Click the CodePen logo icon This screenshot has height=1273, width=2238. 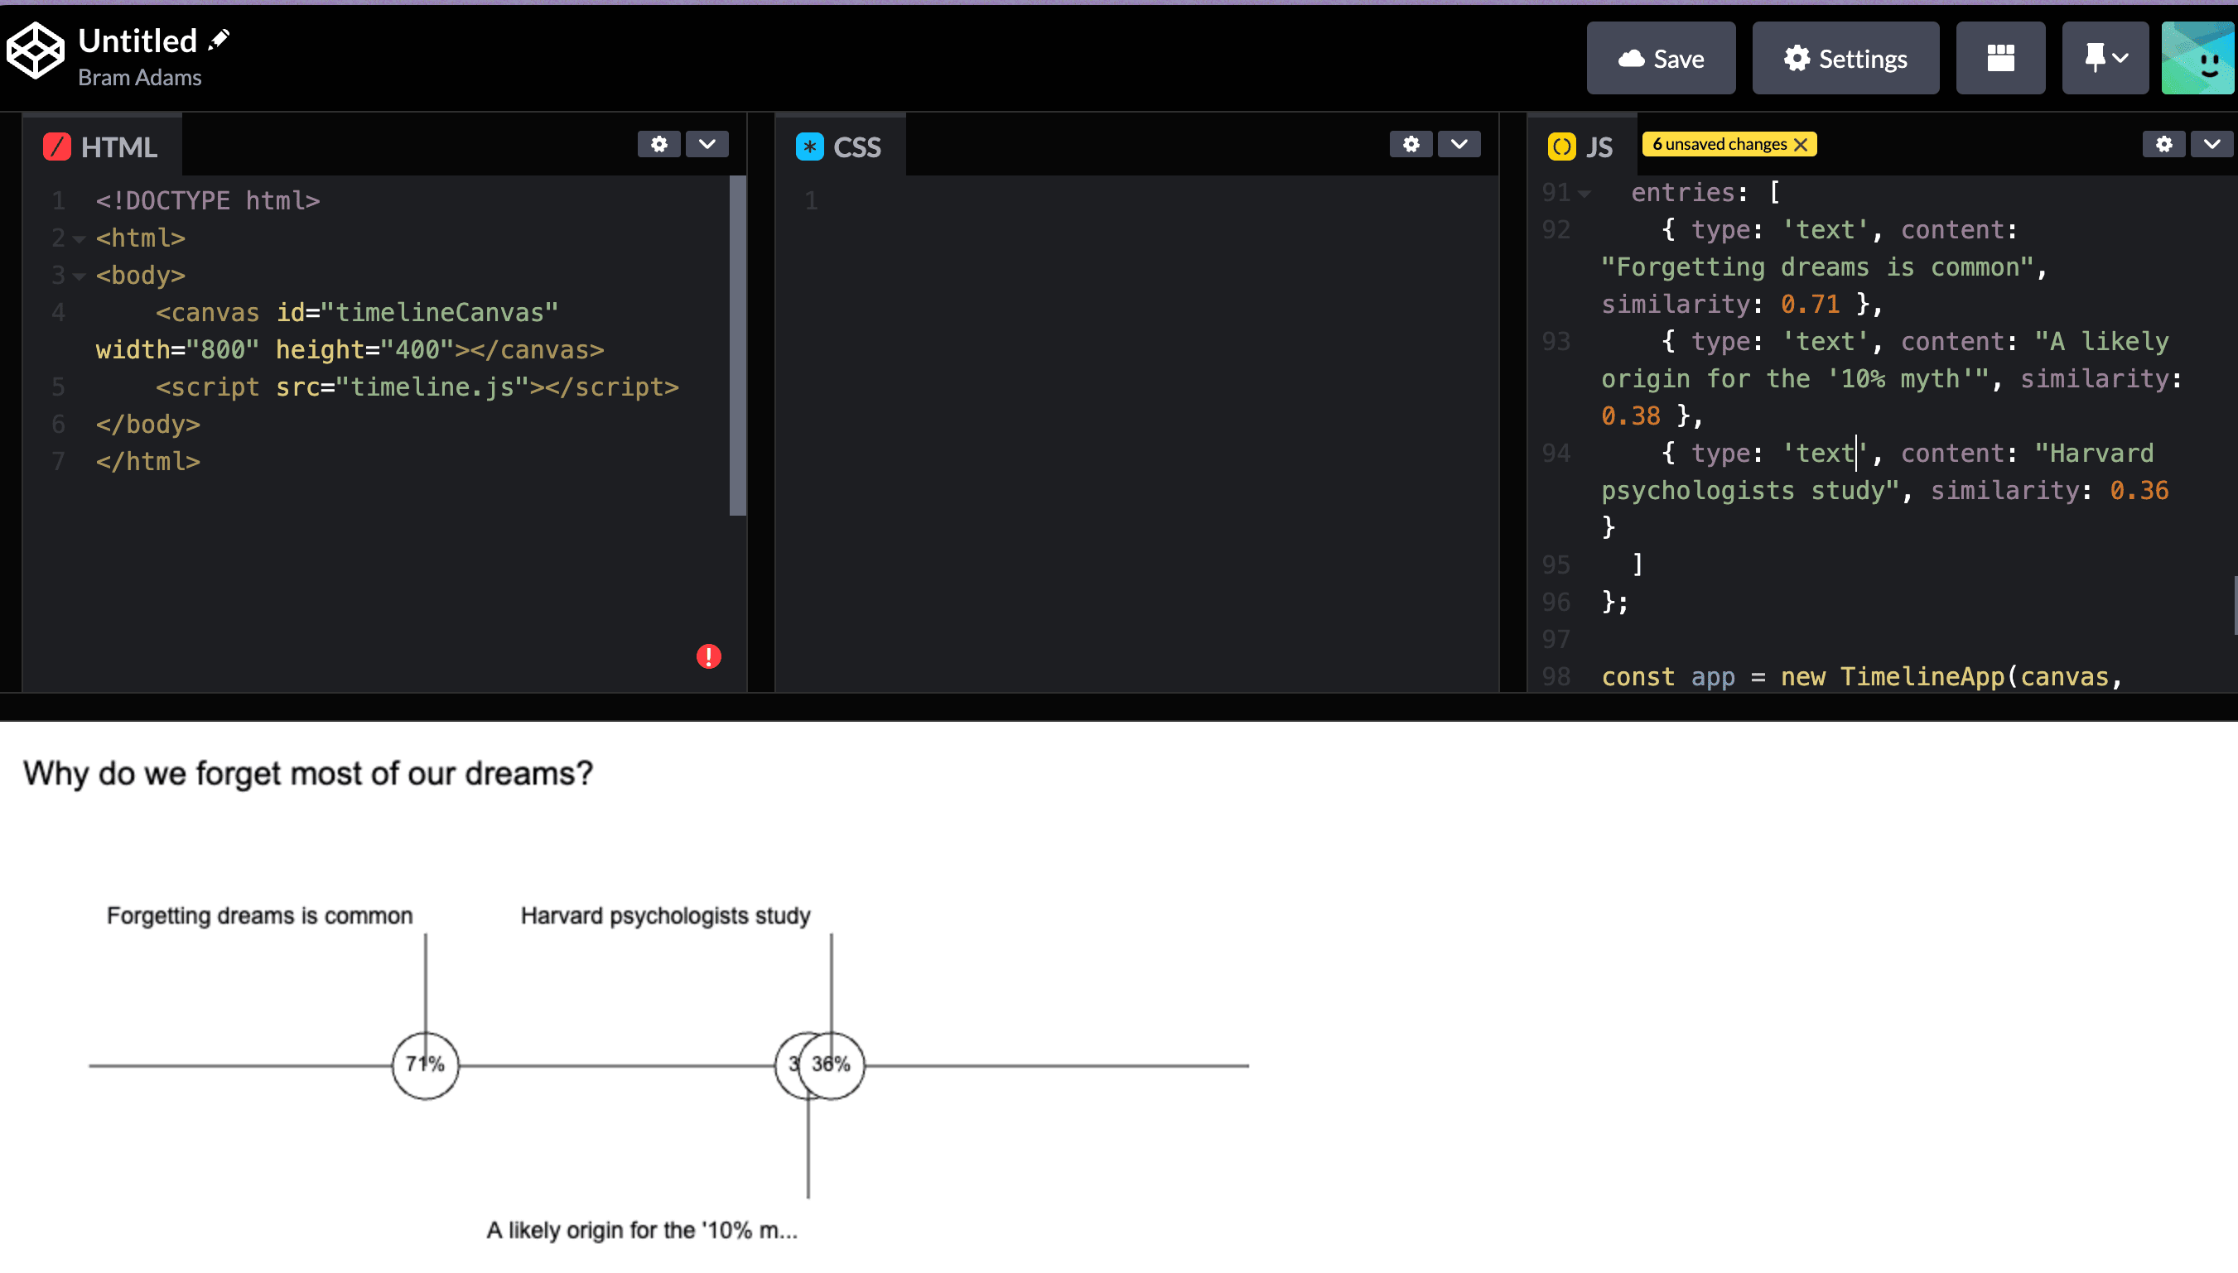[x=35, y=50]
